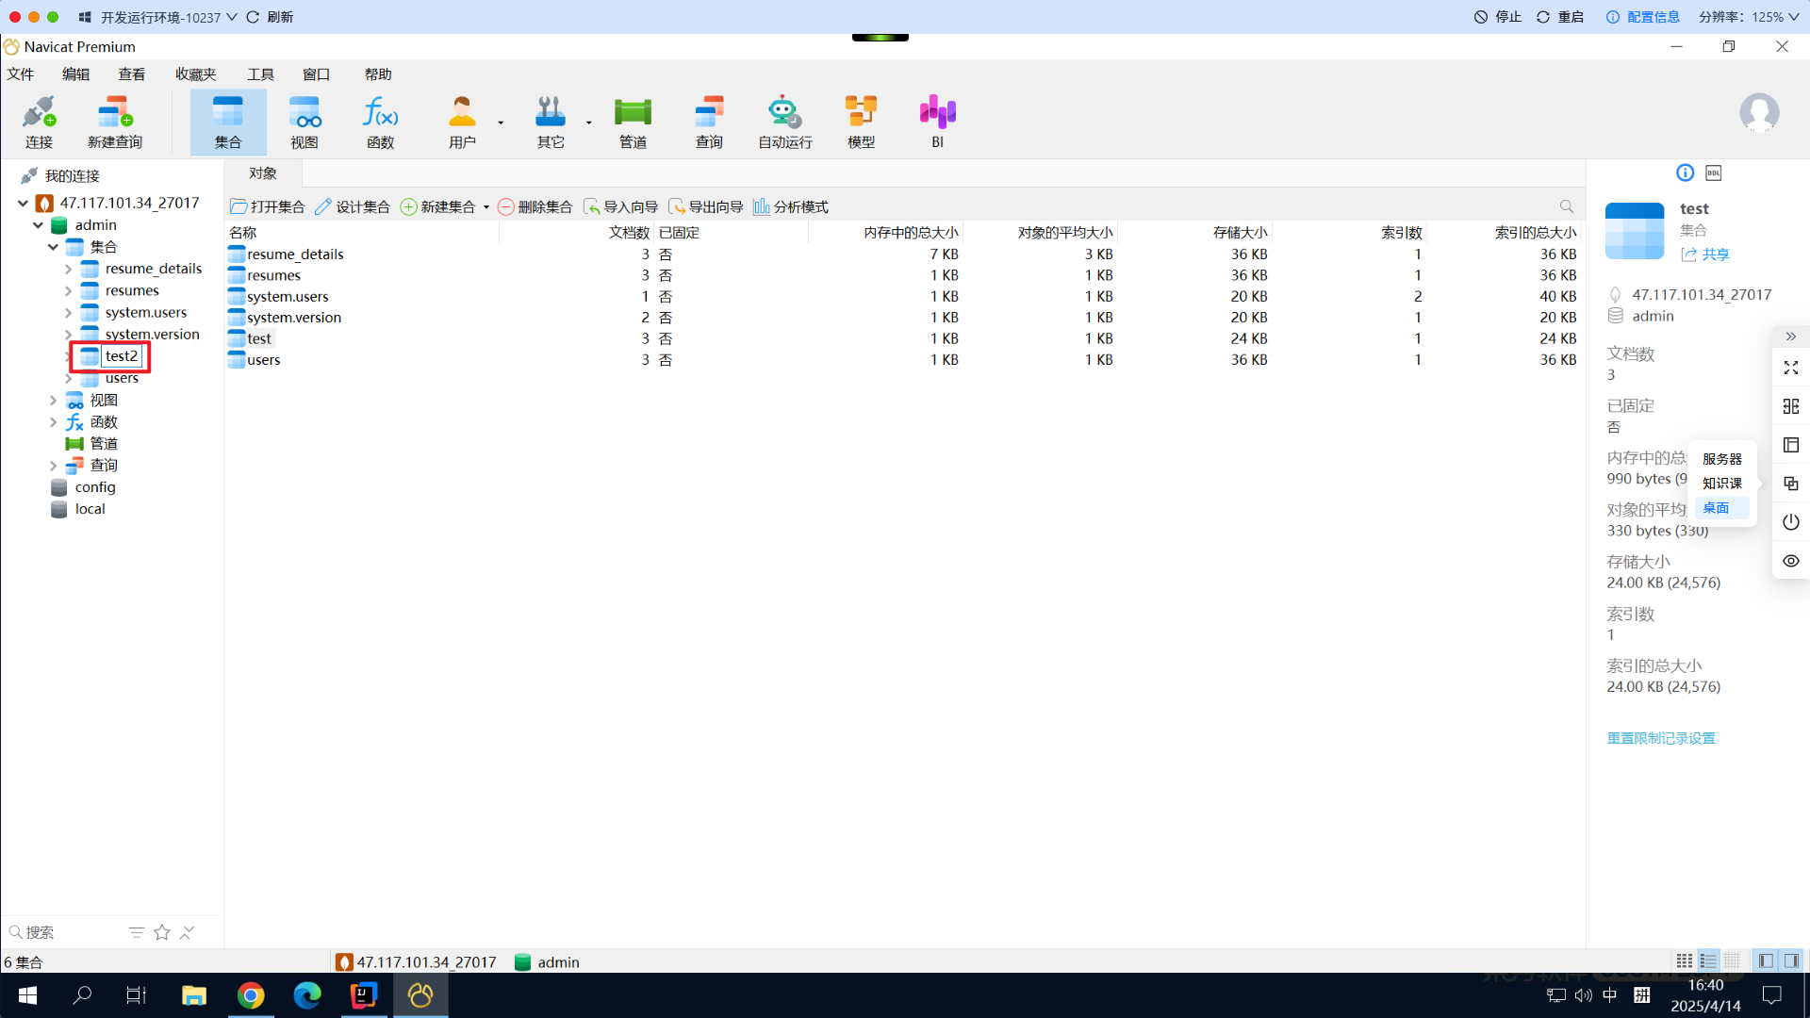The image size is (1810, 1018).
Task: Open the 收藏夹 menu
Action: pos(196,74)
